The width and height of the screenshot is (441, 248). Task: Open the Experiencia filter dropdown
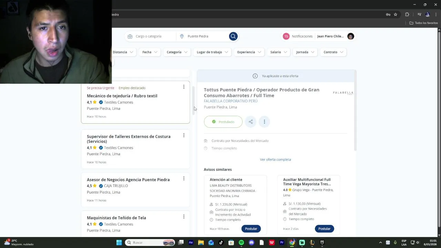pos(249,52)
